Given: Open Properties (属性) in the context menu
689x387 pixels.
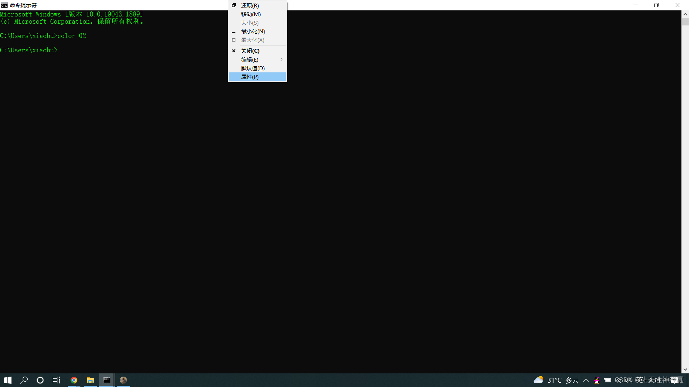Looking at the screenshot, I should [x=250, y=77].
